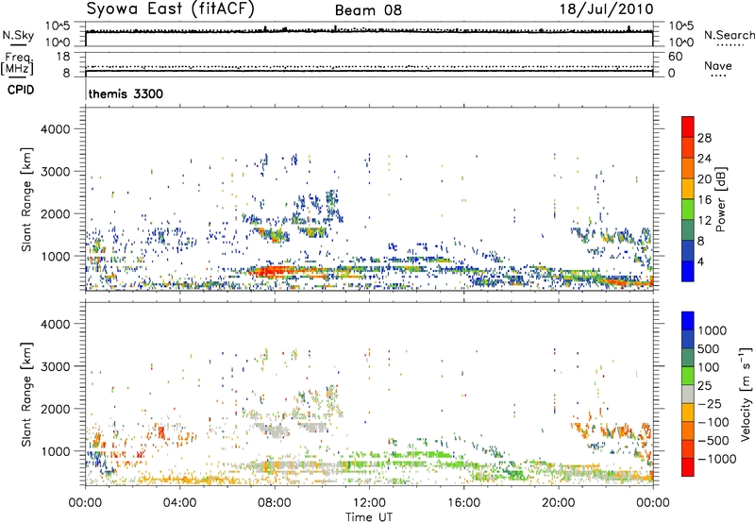This screenshot has width=755, height=523.
Task: Click the '20:00' time tick label
Action: (x=559, y=503)
